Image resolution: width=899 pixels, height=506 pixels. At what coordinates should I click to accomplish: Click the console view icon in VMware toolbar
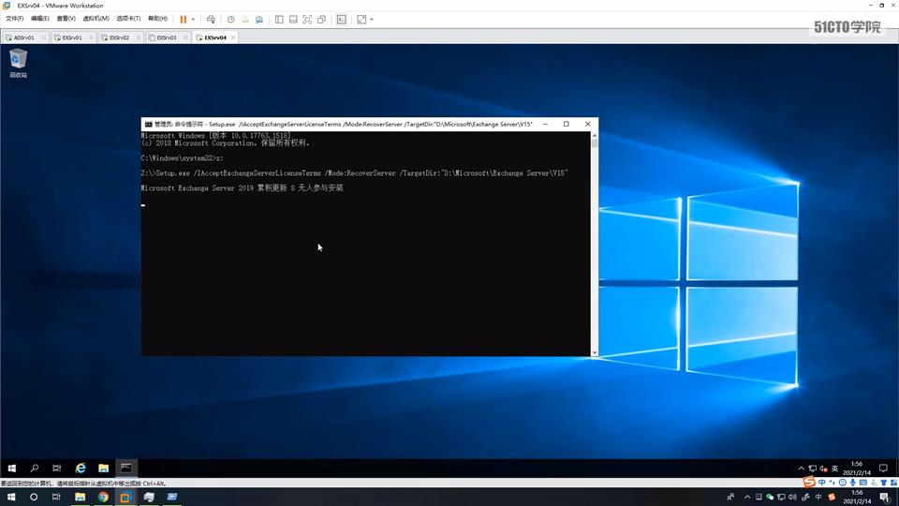point(342,19)
